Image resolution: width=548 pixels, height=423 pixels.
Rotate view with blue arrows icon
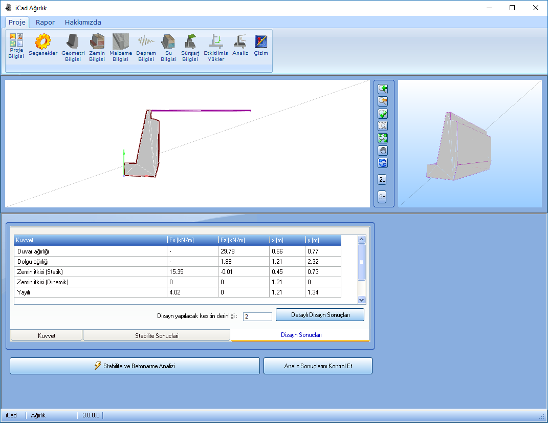click(x=383, y=163)
